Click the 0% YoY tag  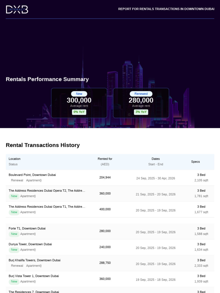coord(79,112)
